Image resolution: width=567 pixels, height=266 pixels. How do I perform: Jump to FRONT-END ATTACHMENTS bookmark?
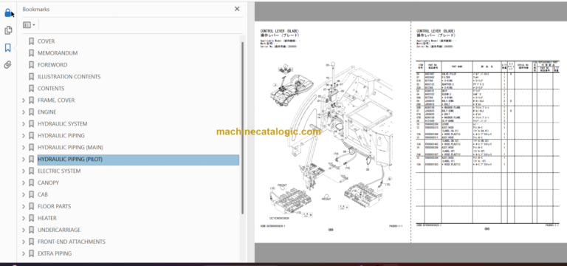(72, 242)
